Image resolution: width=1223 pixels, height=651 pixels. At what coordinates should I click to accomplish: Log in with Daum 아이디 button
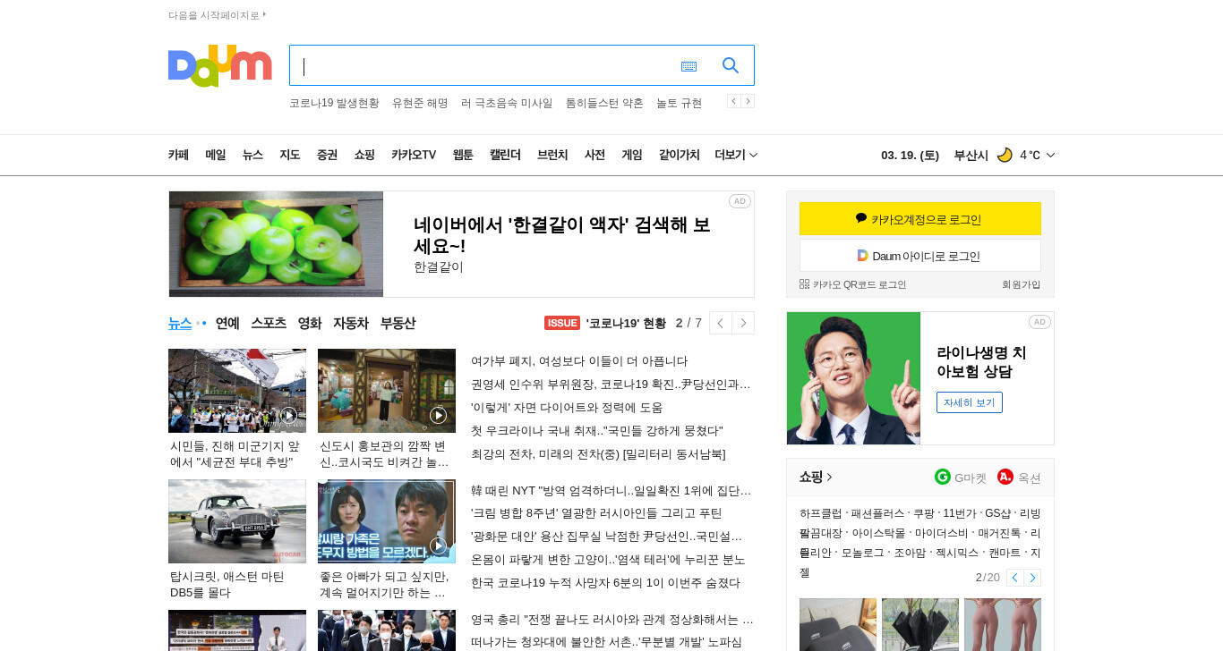point(920,256)
